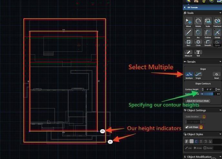Go back from 04 Terrain header

pyautogui.click(x=185, y=7)
